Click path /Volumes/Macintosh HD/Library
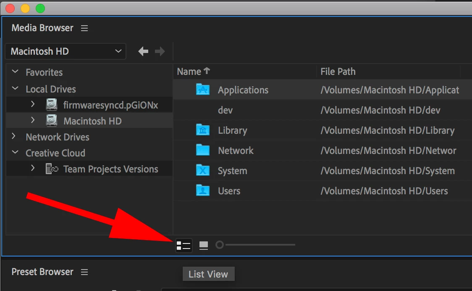This screenshot has height=291, width=472. (x=388, y=131)
